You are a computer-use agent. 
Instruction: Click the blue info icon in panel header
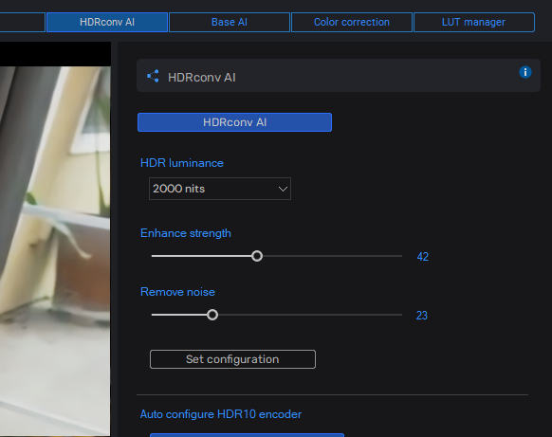click(x=524, y=72)
